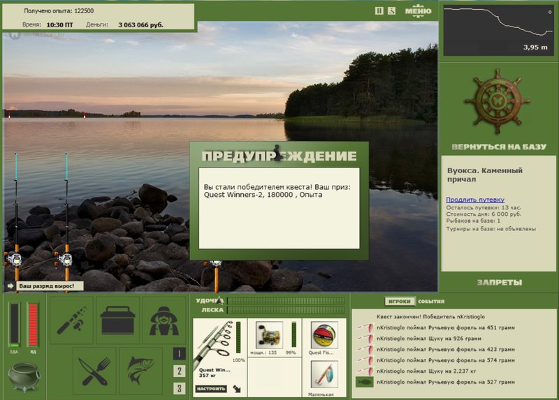Click the ship steering wheel icon

[x=498, y=101]
